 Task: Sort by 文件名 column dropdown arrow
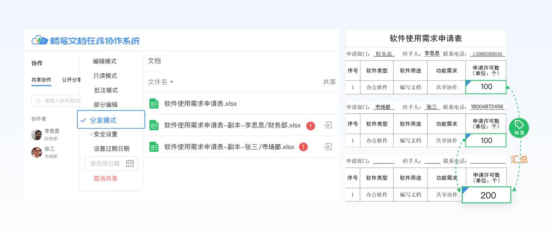tap(171, 82)
